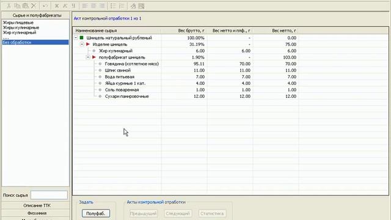Click the Cut scissors toolbar icon

point(9,5)
